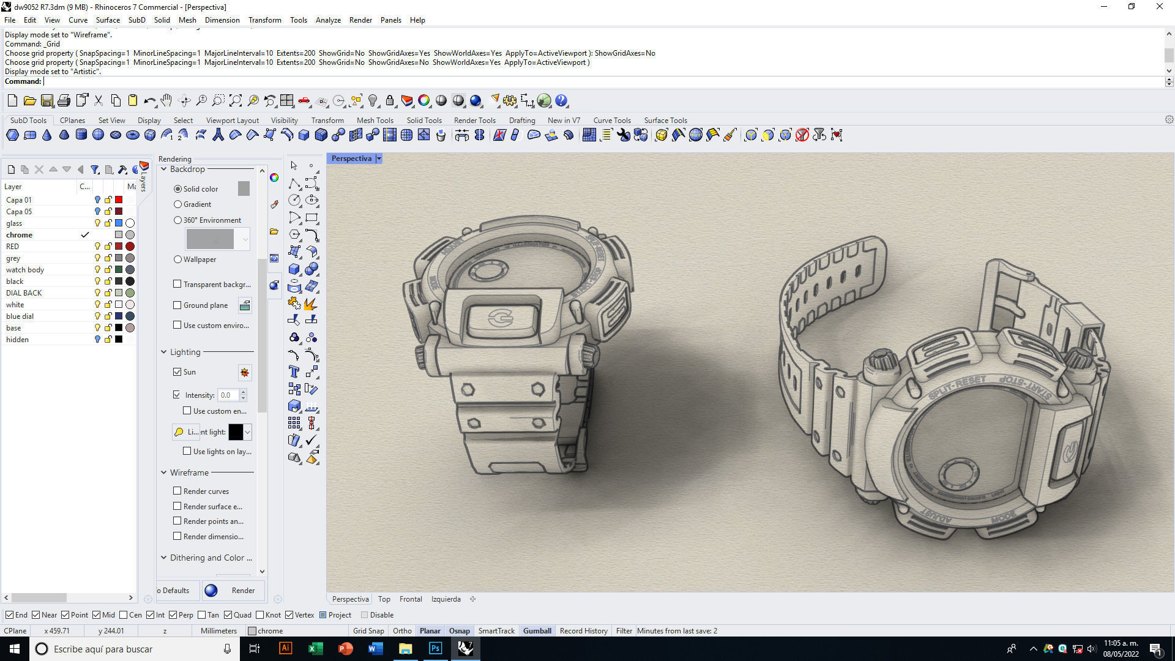Select the 360° Environment radio button
Image resolution: width=1175 pixels, height=661 pixels.
coord(177,220)
